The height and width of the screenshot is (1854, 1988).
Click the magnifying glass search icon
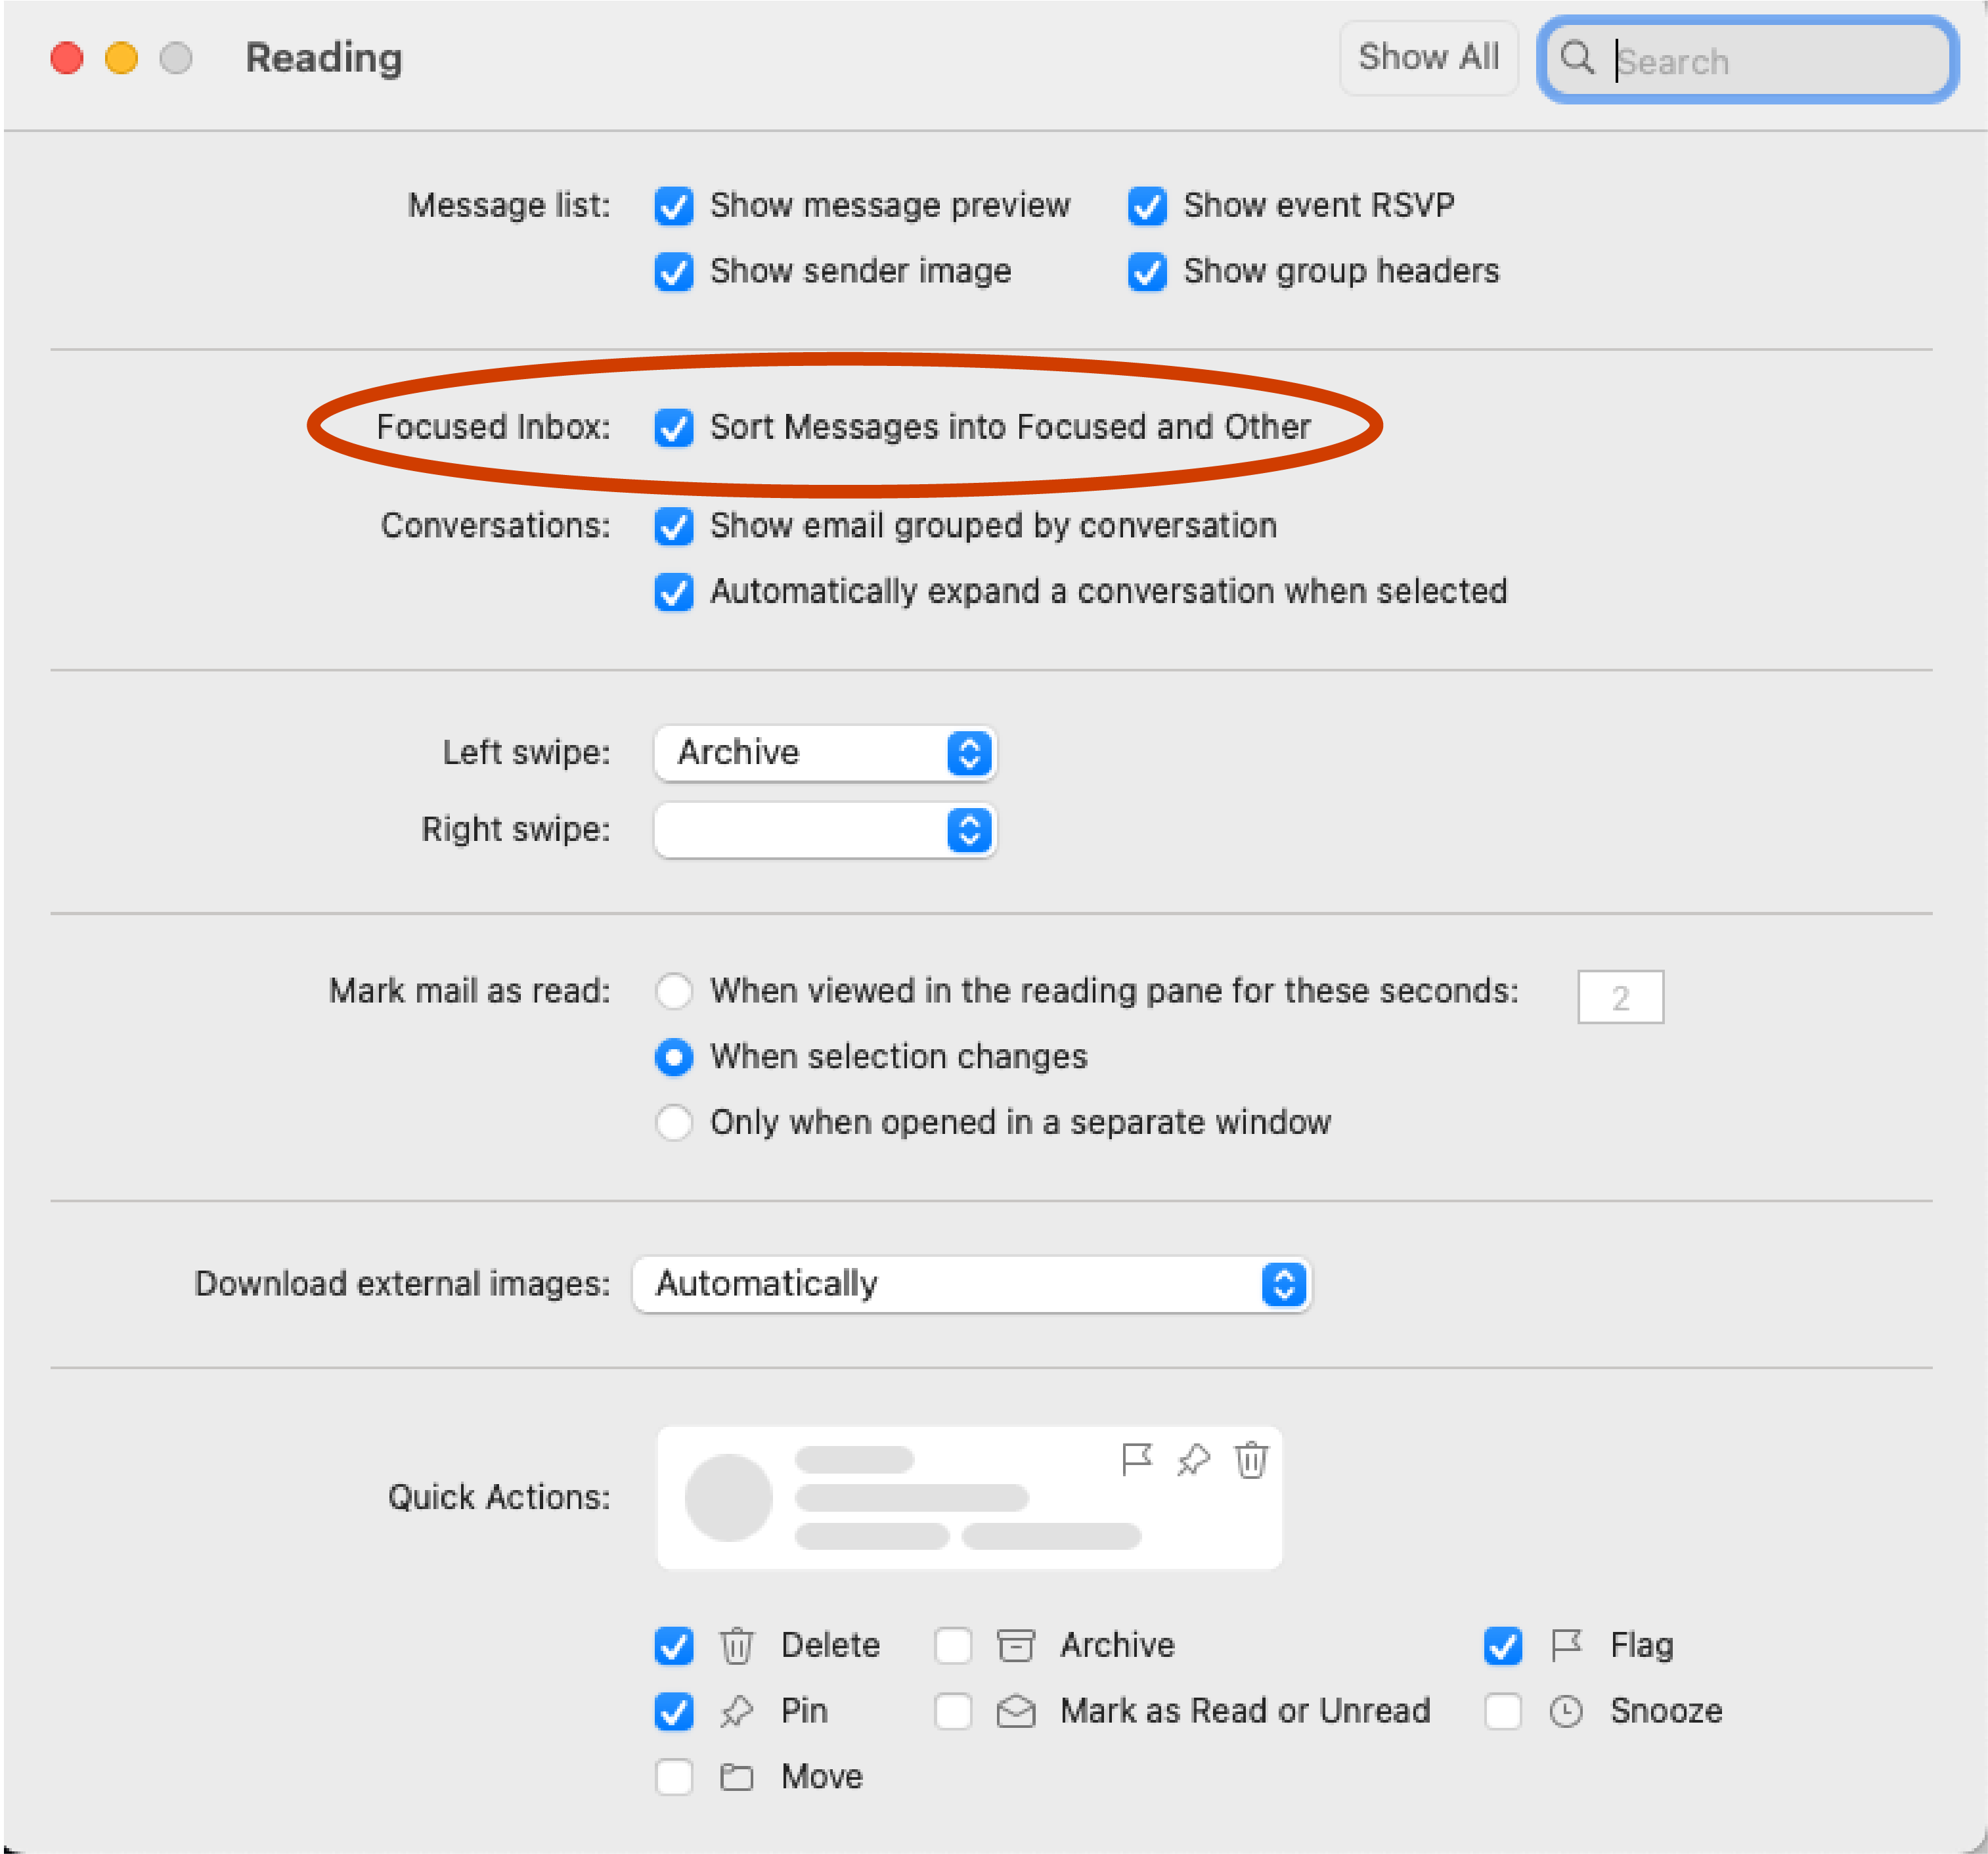tap(1577, 58)
